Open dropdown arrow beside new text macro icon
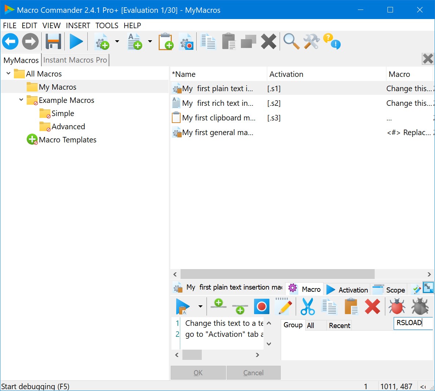 [150, 41]
